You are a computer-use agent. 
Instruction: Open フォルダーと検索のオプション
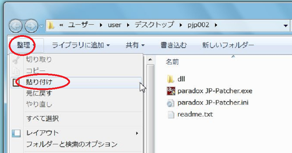pos(76,144)
